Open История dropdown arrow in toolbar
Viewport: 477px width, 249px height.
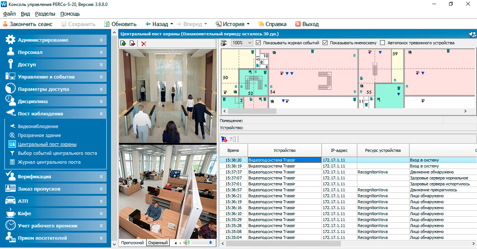point(248,24)
